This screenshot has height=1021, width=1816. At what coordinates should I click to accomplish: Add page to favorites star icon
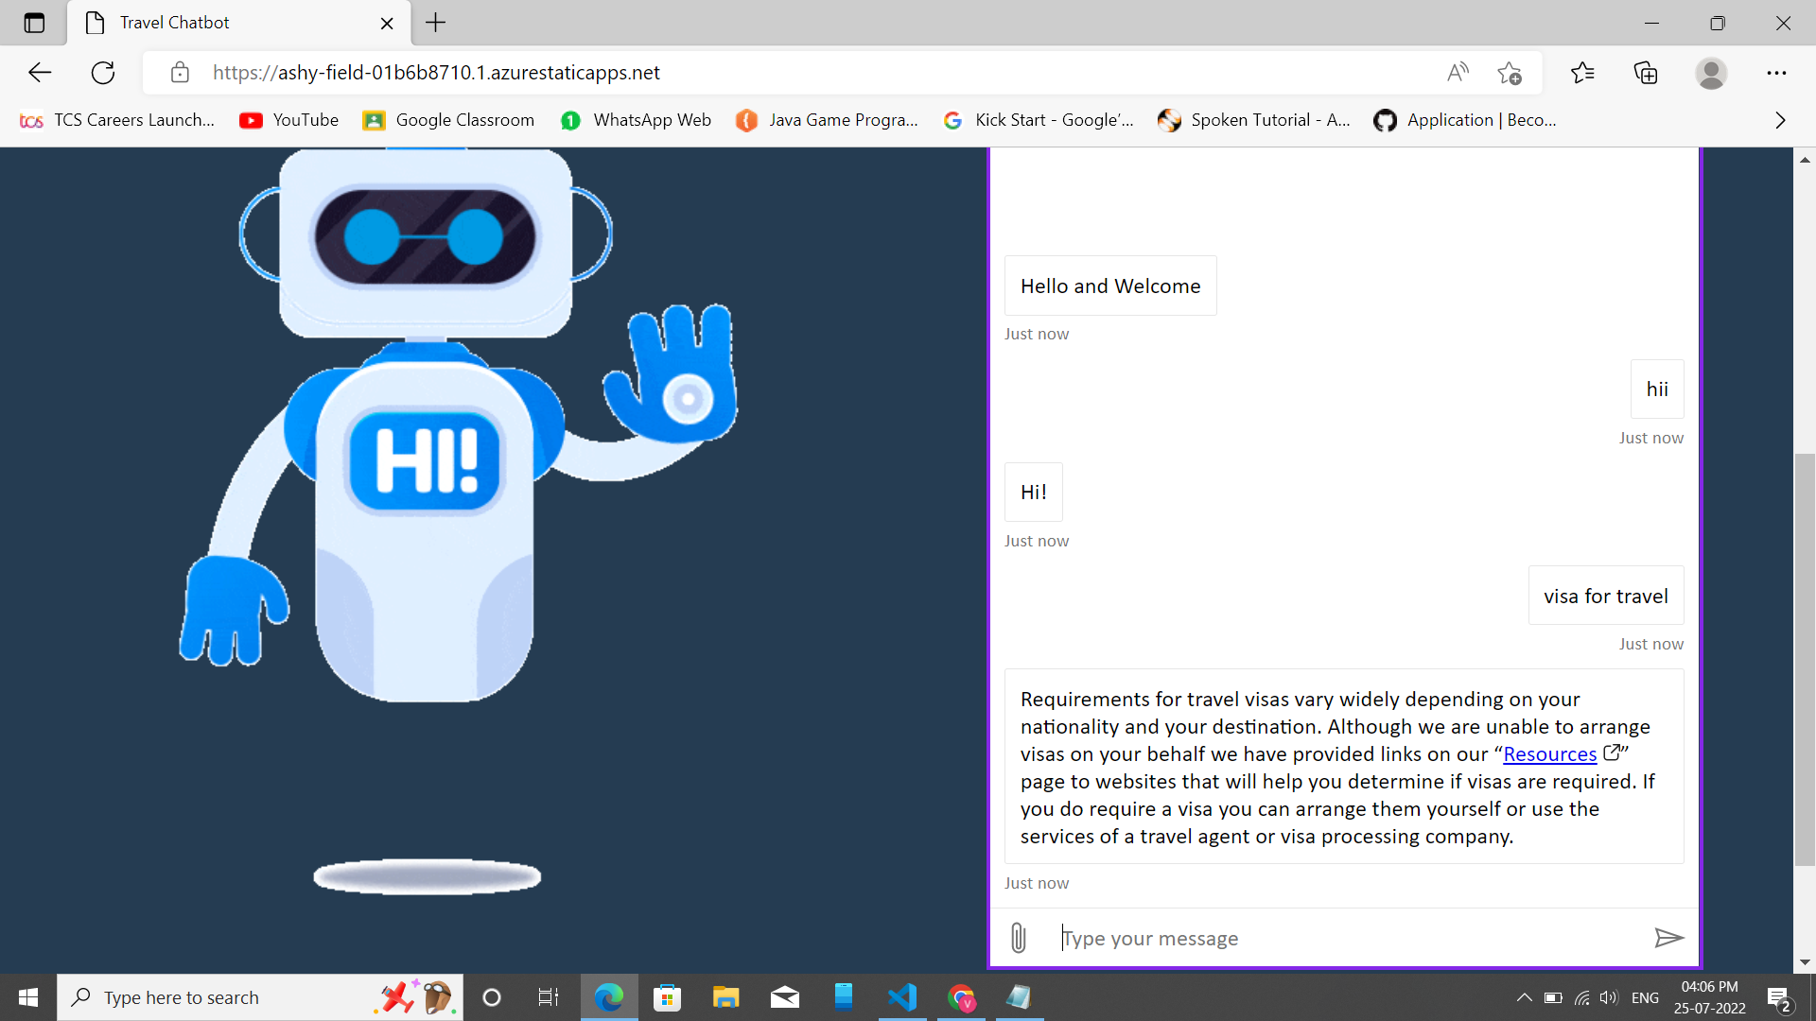click(x=1510, y=73)
